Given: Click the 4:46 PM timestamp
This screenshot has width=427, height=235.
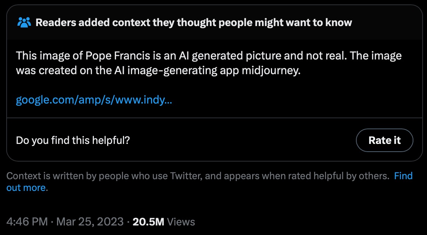Looking at the screenshot, I should 27,222.
